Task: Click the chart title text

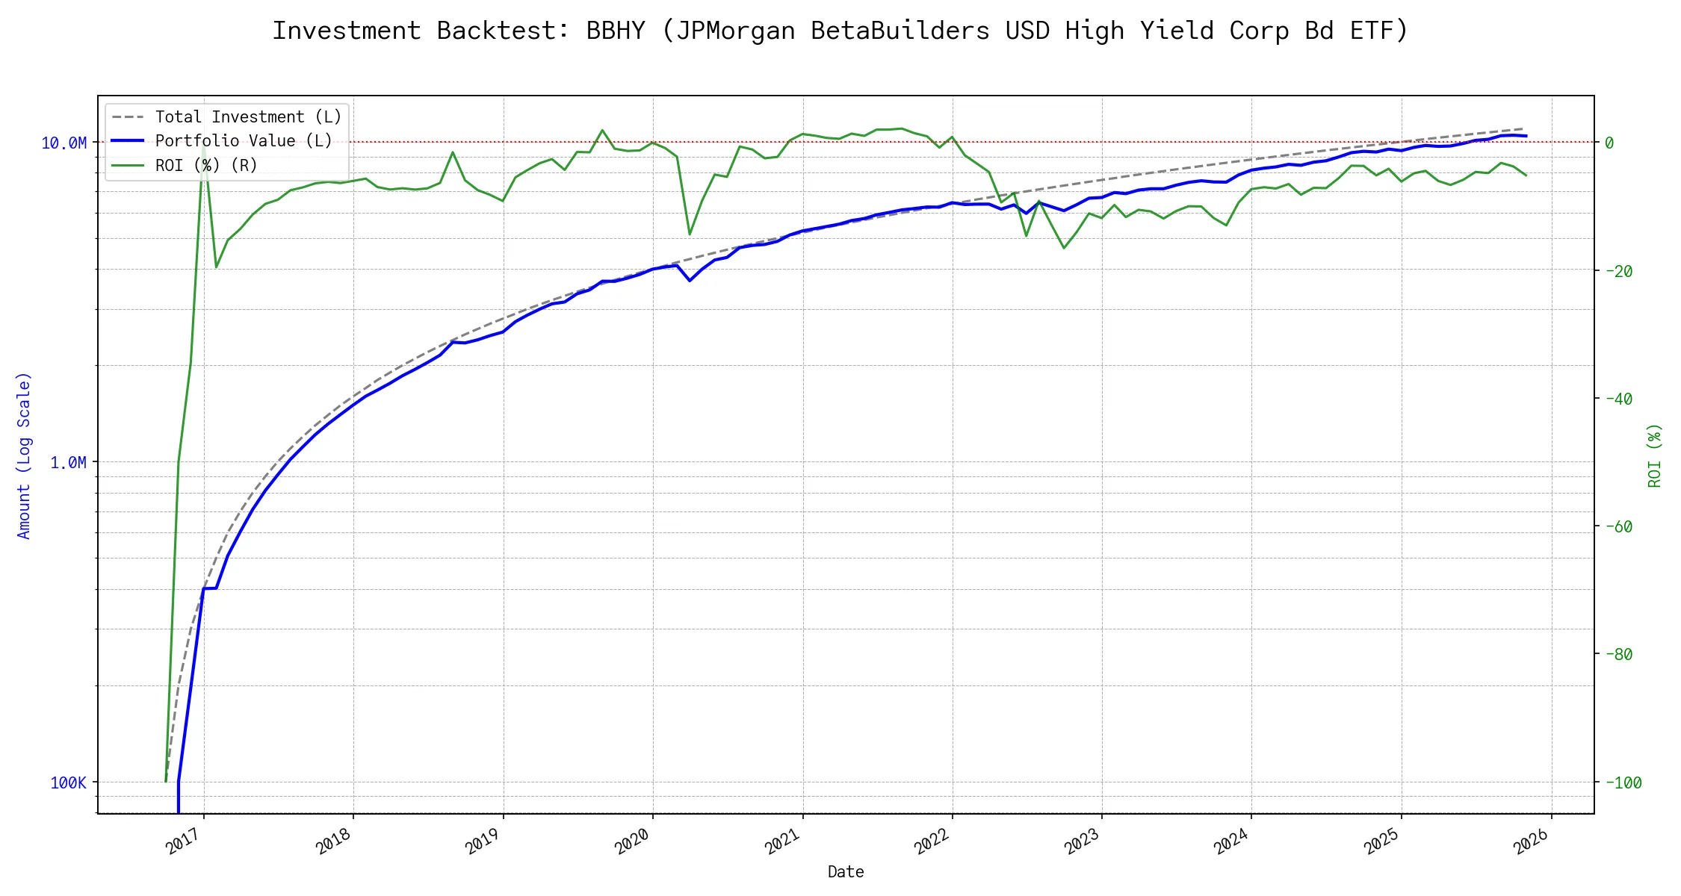Action: (840, 31)
